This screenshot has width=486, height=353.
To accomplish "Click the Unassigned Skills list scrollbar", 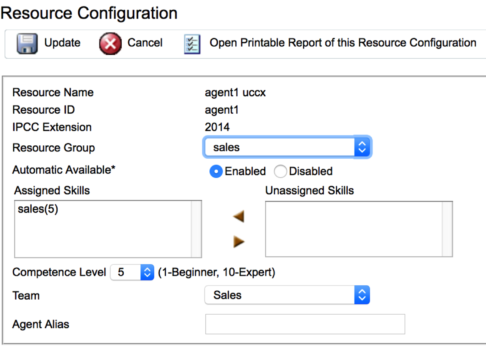I will click(447, 229).
